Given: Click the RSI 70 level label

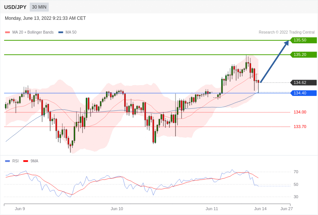Looking at the screenshot, I should (296, 172).
